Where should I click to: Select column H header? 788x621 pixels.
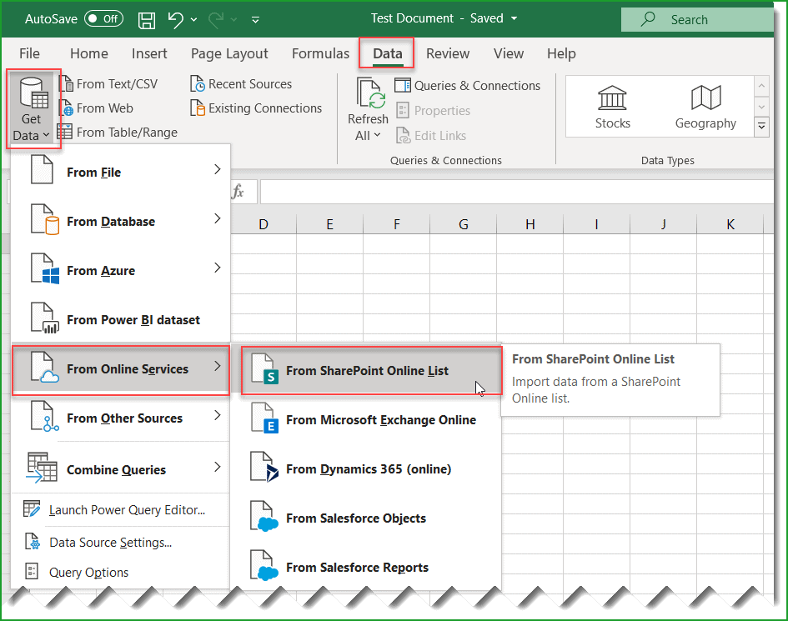pos(530,224)
